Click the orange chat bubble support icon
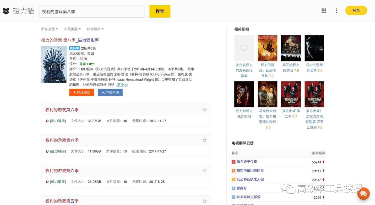The image size is (375, 205). tap(364, 194)
